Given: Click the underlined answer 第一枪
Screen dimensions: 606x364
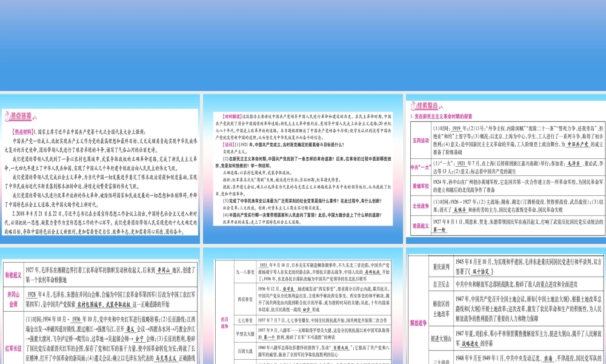Looking at the screenshot, I should point(439,229).
